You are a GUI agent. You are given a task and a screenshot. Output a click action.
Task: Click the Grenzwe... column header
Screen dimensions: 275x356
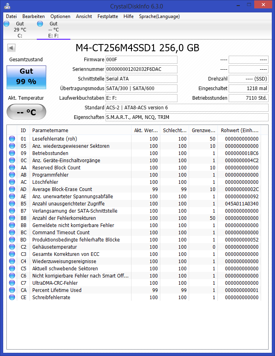coord(203,130)
